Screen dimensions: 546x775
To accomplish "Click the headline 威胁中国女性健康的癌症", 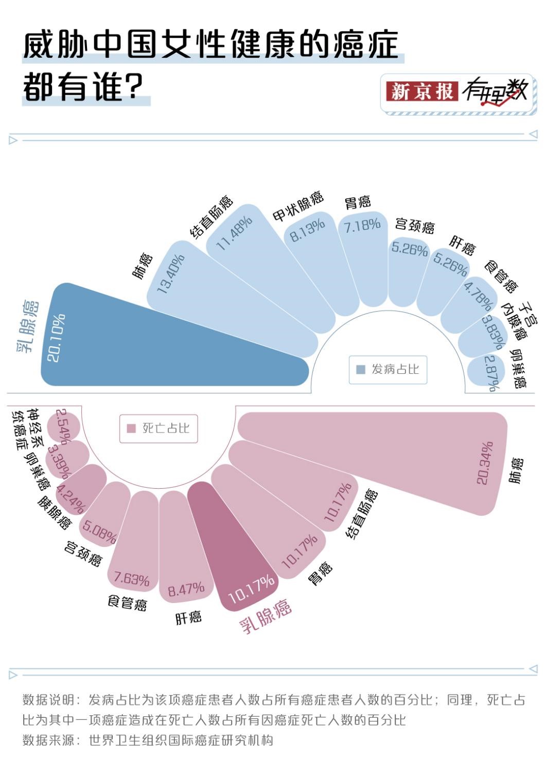I will coord(211,46).
